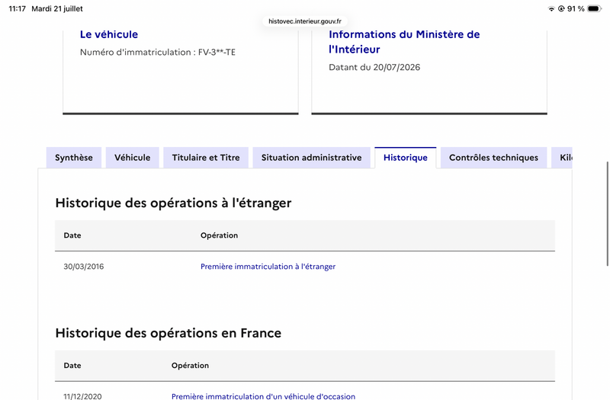The image size is (610, 400).
Task: Click the 'Première immatriculation à l'étranger' link
Action: (x=268, y=266)
